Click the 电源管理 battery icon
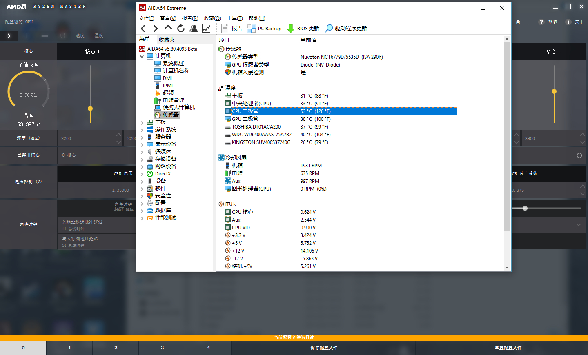The image size is (588, 355). click(158, 100)
